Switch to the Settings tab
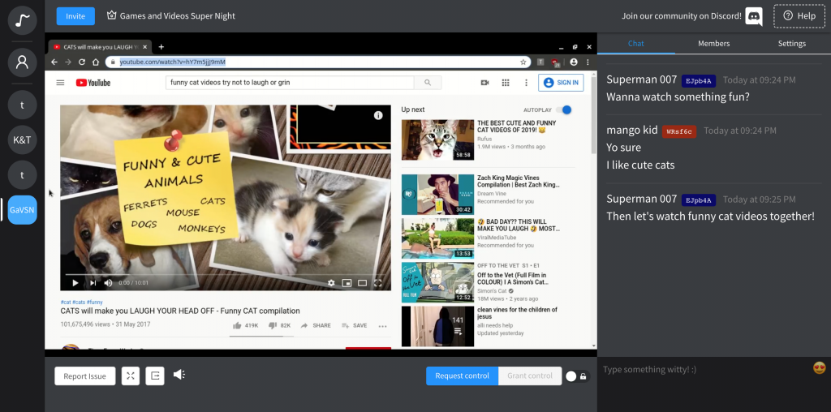The width and height of the screenshot is (831, 412). (x=791, y=44)
